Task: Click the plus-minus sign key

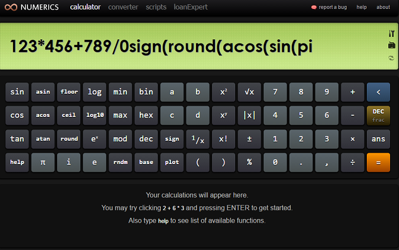Action: (249, 139)
